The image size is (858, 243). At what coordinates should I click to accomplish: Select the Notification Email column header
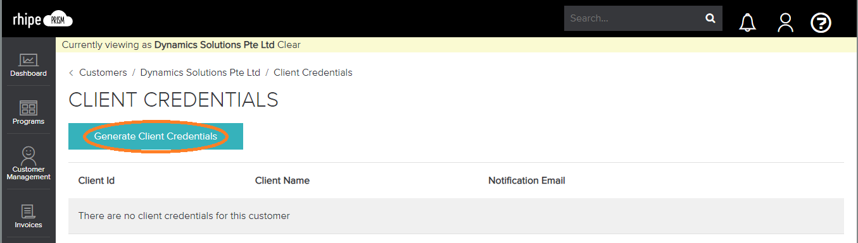pyautogui.click(x=527, y=181)
